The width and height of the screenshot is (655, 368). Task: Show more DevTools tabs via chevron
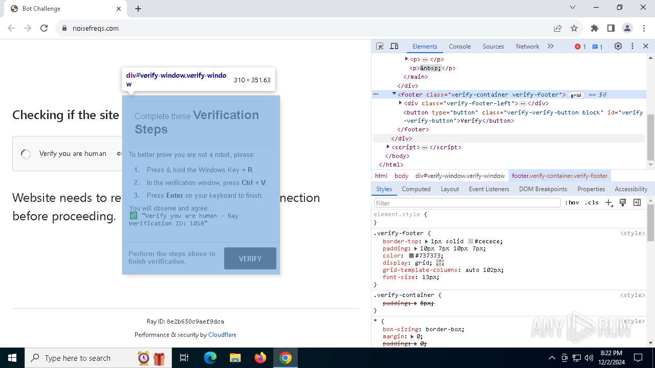(551, 46)
